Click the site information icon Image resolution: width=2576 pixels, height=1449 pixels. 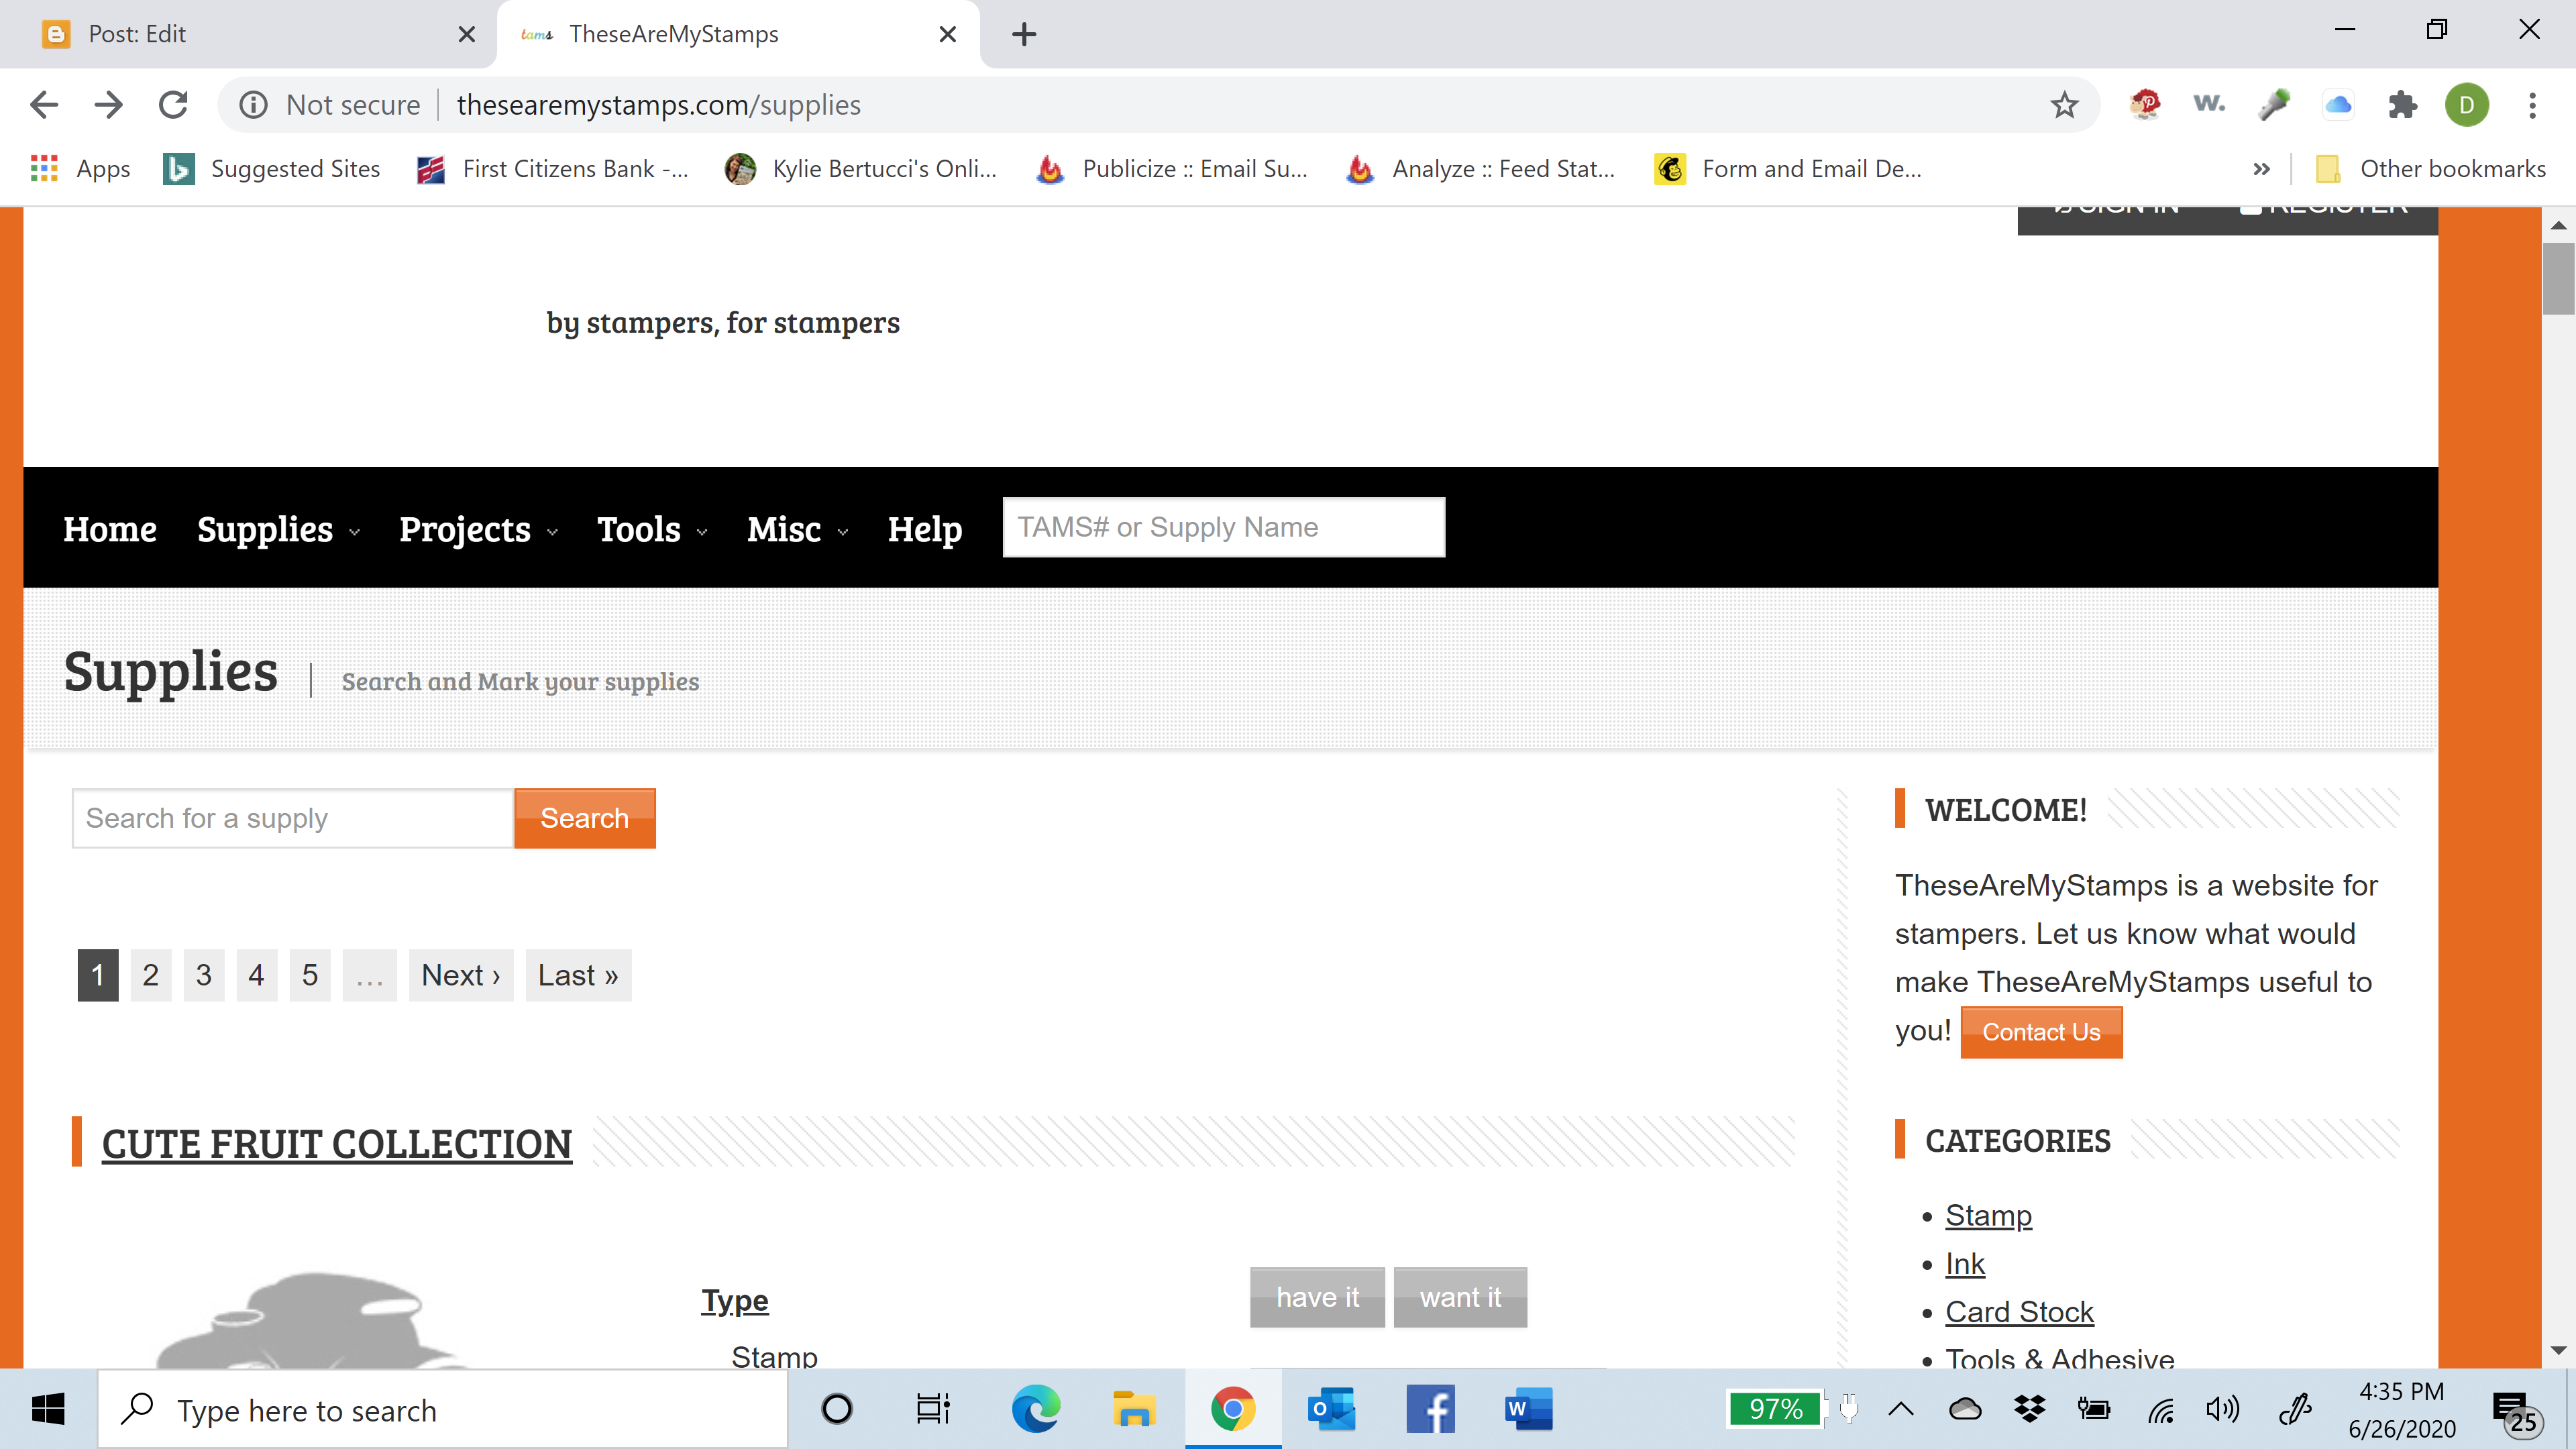(254, 105)
